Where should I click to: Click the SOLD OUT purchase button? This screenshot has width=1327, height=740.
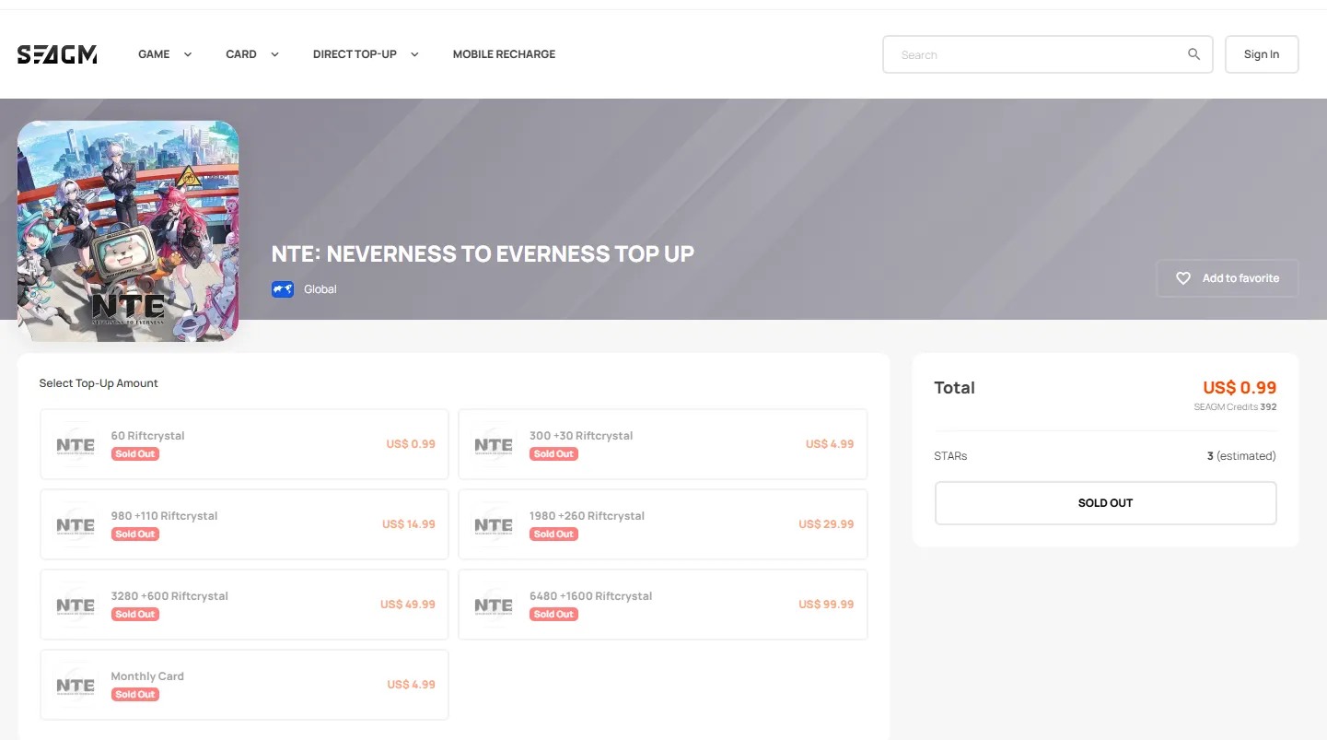click(x=1105, y=503)
